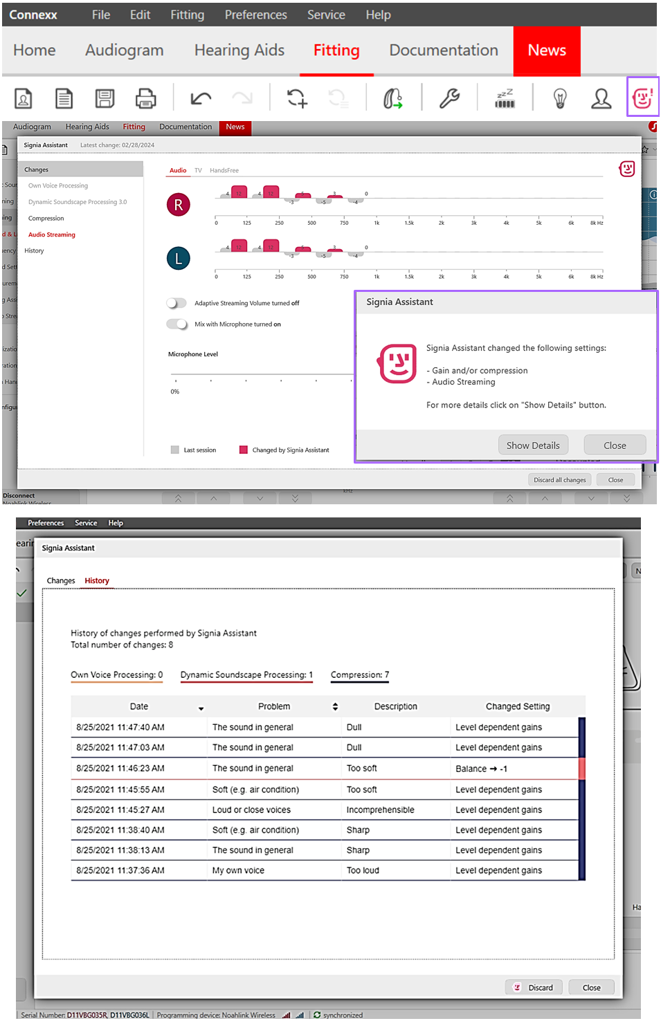
Task: Switch to the Hearing Aids main tab
Action: [239, 50]
